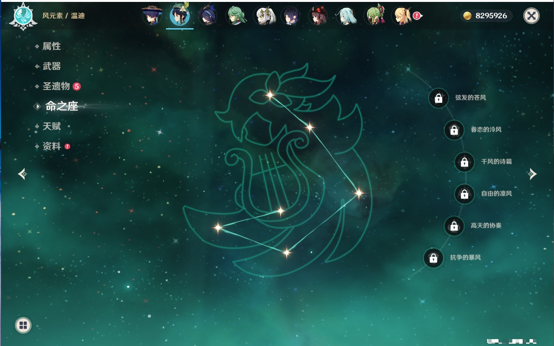Open the 属性 attributes tab
Image resolution: width=554 pixels, height=346 pixels.
(x=51, y=46)
